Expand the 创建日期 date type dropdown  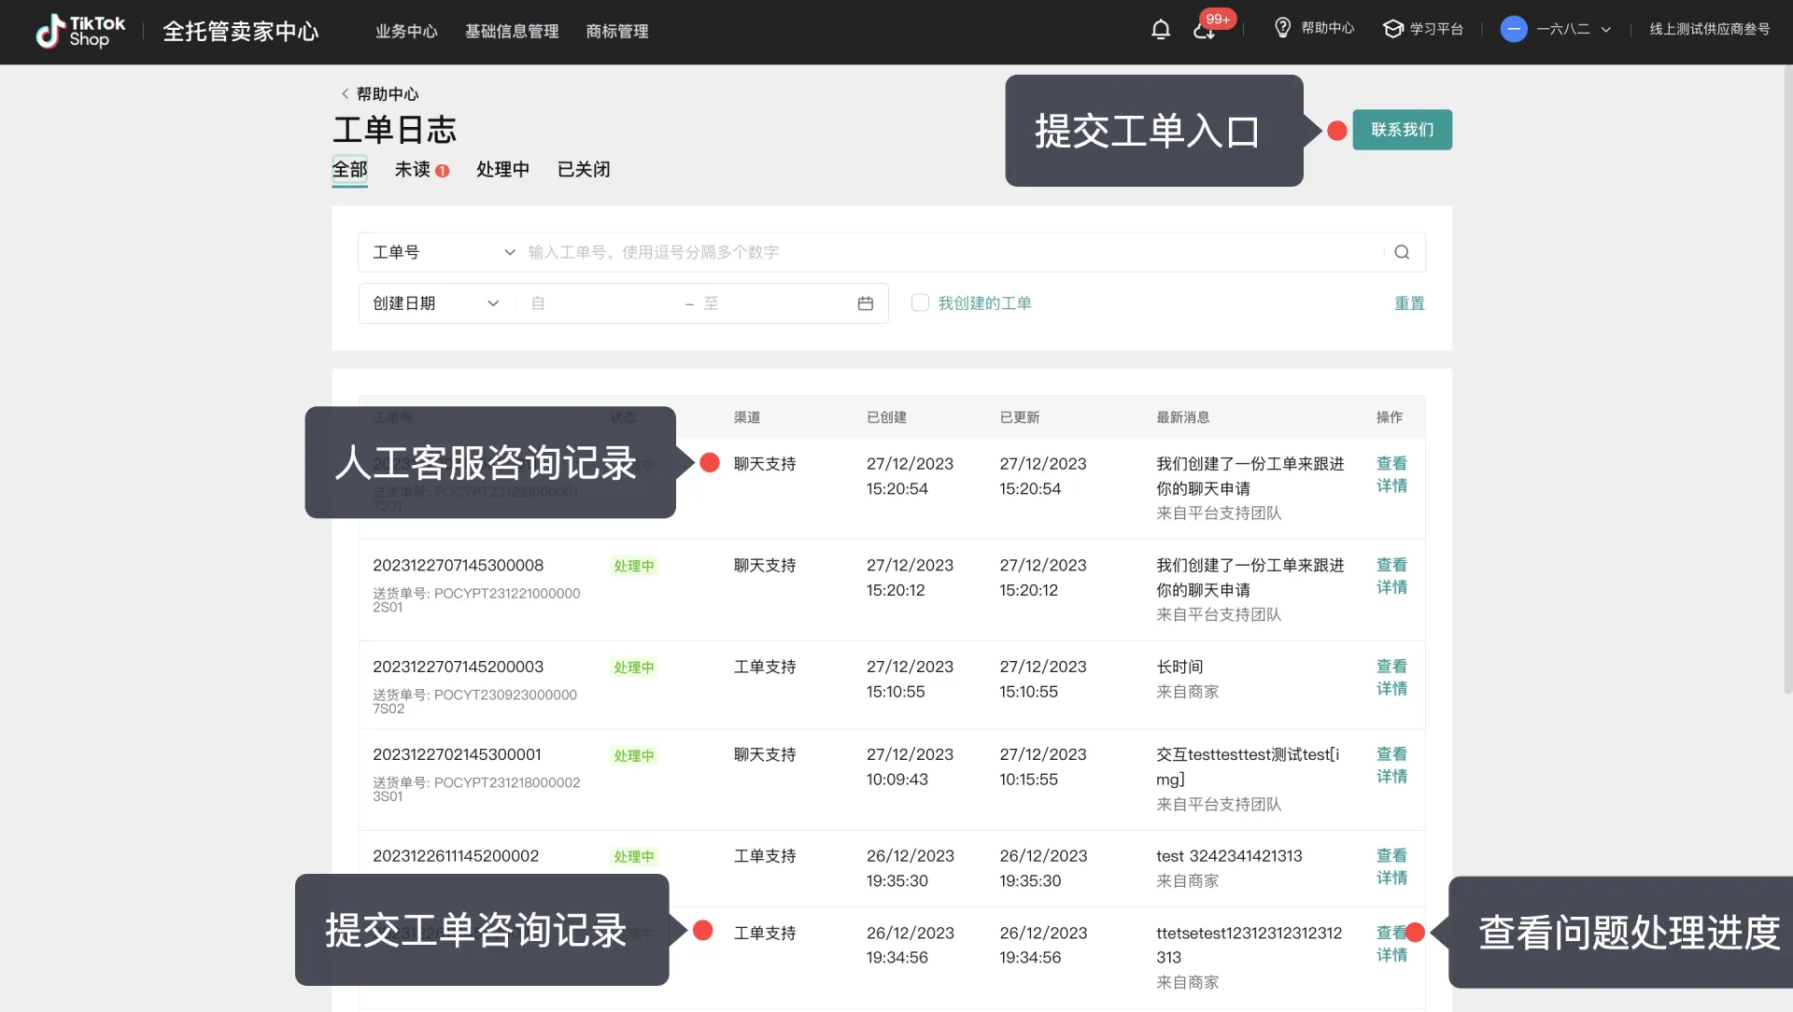(435, 303)
